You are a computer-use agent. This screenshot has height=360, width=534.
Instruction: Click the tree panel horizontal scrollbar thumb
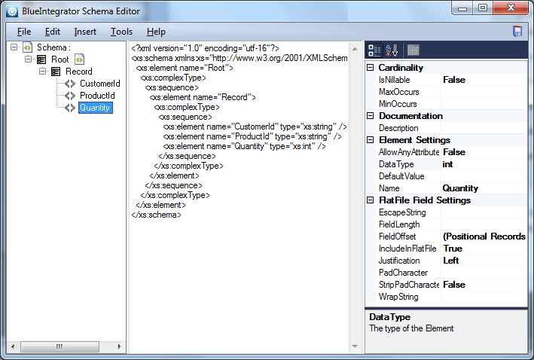(x=60, y=346)
